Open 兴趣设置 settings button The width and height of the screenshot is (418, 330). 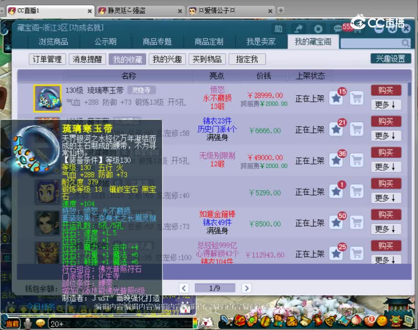pos(390,58)
